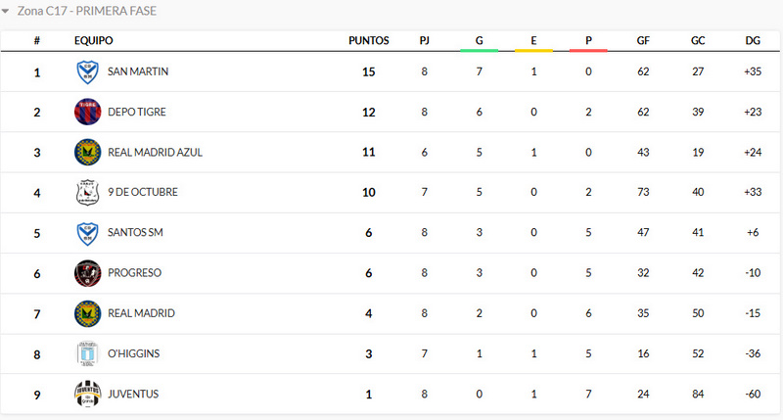Click the Real Madrid Azul crest icon

point(88,152)
